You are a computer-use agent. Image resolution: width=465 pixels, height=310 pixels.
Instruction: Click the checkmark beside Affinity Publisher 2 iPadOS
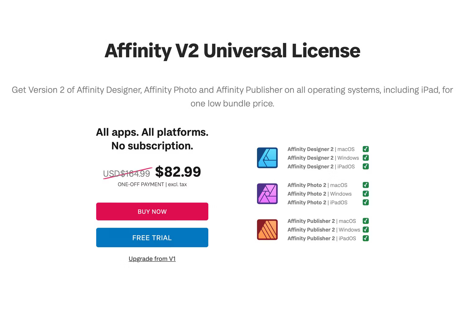tap(365, 238)
